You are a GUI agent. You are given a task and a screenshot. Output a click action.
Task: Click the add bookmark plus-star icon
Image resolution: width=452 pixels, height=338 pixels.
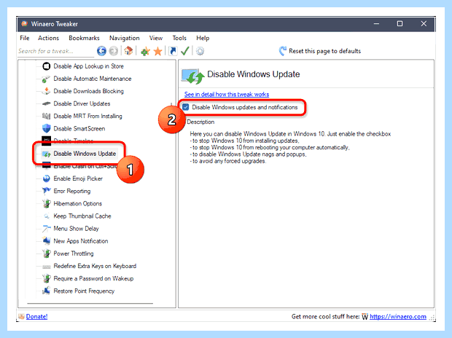tap(145, 51)
